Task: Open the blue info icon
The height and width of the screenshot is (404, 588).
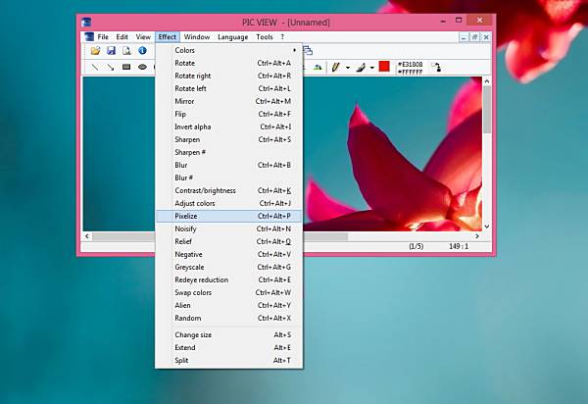Action: pos(142,50)
